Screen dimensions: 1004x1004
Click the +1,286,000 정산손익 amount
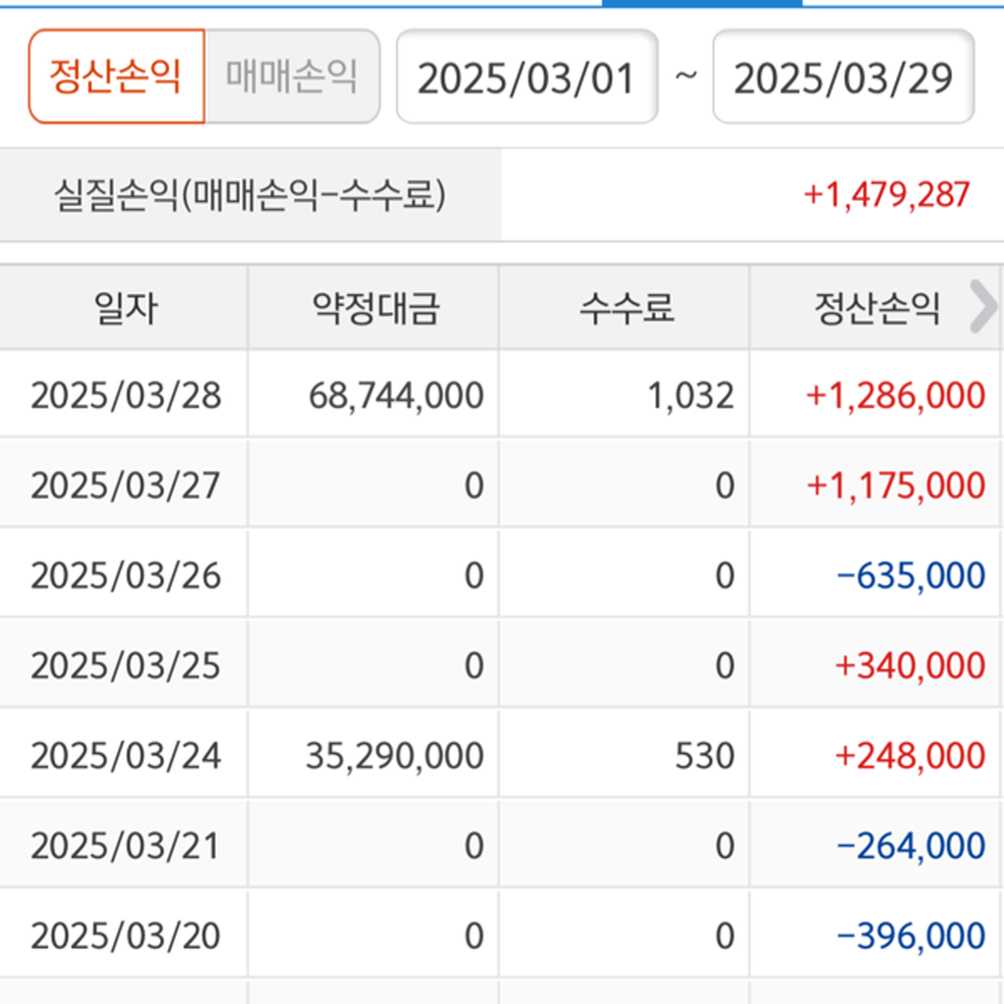click(894, 395)
